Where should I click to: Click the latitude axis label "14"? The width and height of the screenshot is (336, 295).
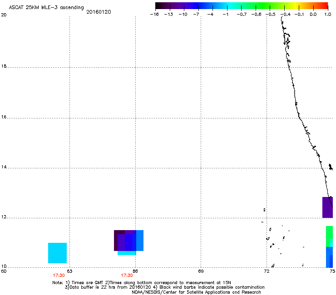click(4, 167)
